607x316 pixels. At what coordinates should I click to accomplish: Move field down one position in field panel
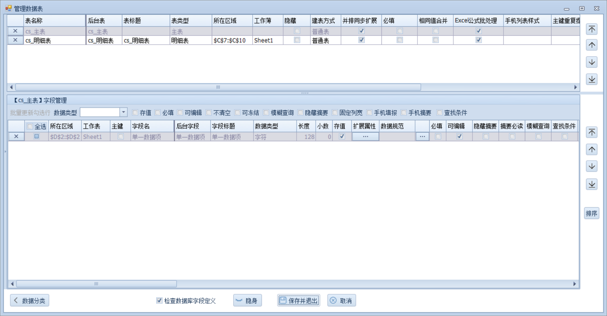(592, 166)
